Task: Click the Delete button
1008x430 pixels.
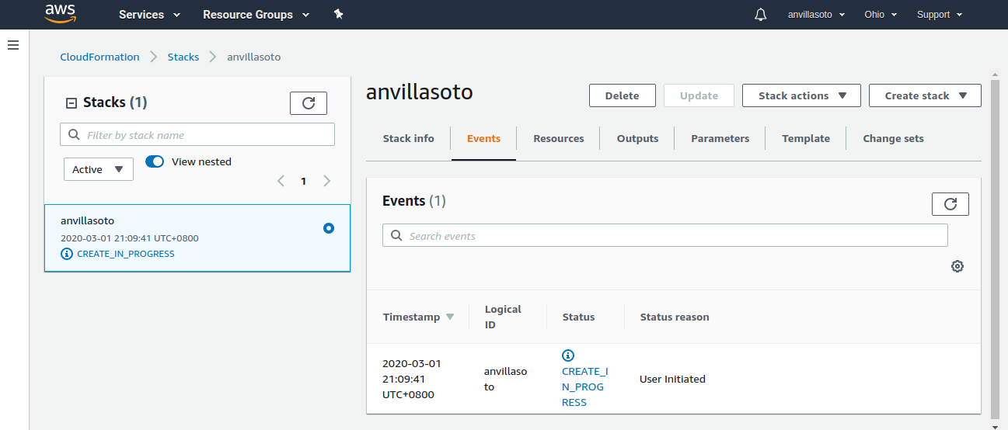Action: 622,95
